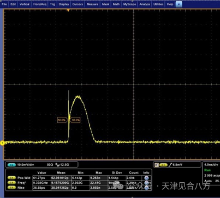Click the orange trigger position marker atop graticule
The image size is (220, 198).
click(68, 10)
